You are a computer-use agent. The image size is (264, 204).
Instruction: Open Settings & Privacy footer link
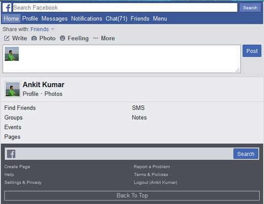(x=23, y=183)
